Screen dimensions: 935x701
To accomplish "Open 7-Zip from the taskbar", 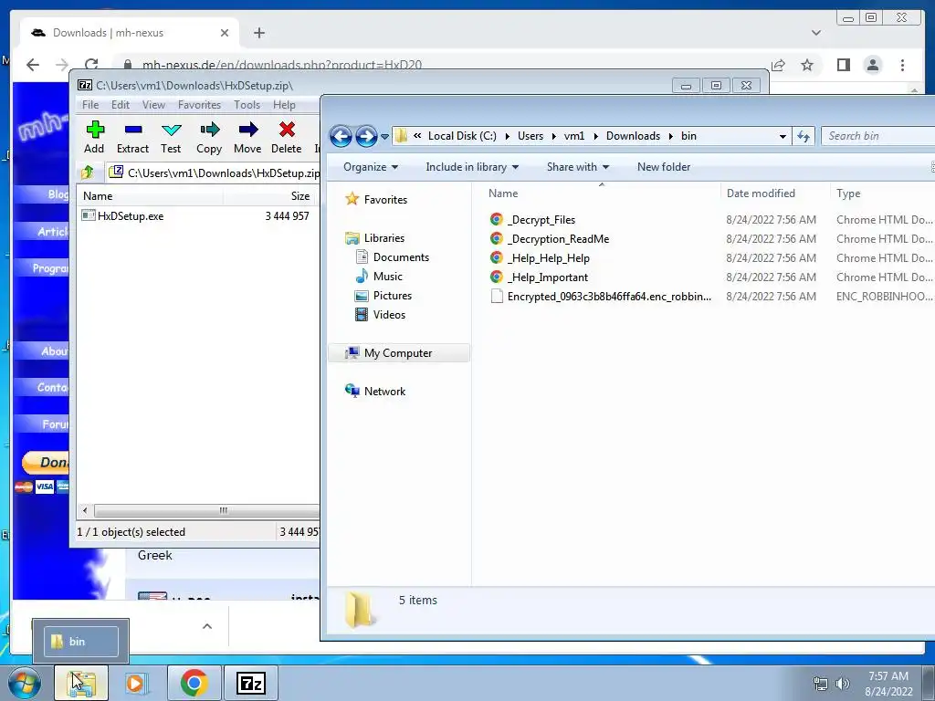I will (250, 683).
